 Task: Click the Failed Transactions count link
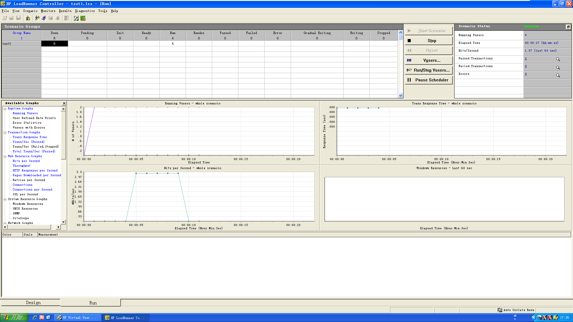pos(526,66)
